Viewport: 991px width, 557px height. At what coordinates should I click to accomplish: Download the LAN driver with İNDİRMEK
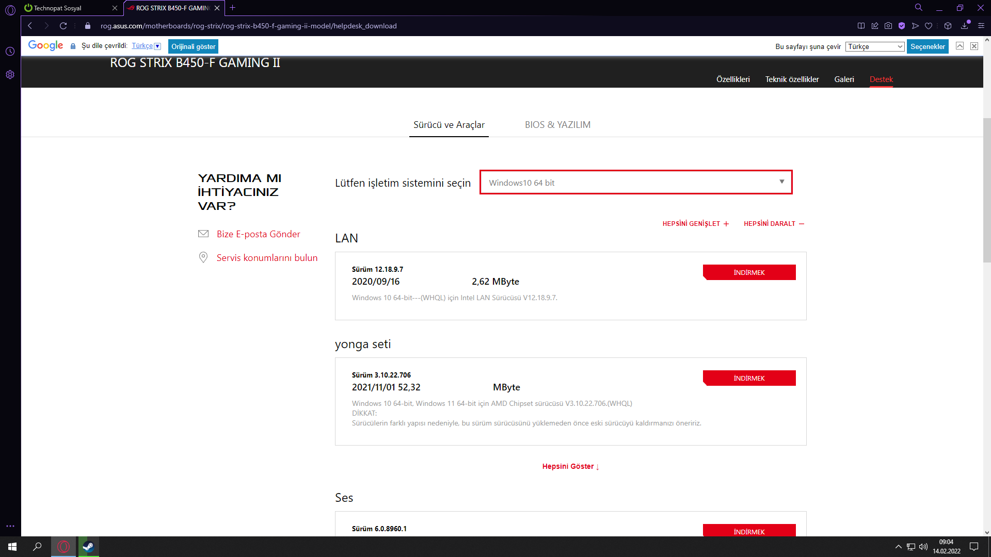click(749, 272)
